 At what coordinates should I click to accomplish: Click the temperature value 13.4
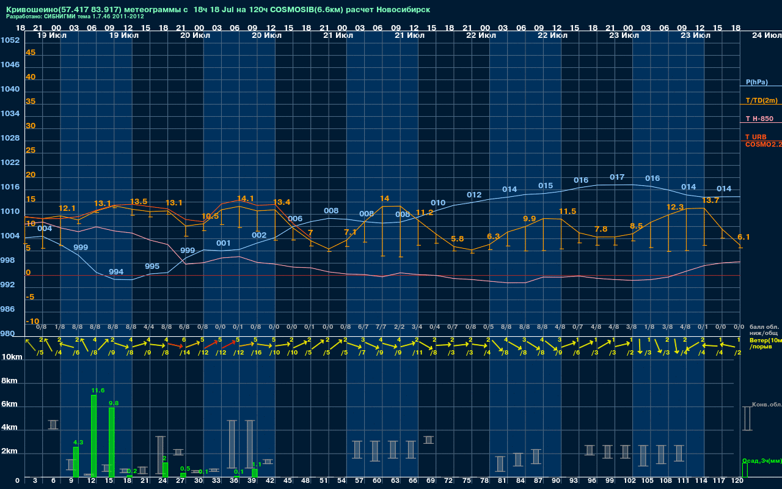(x=282, y=202)
